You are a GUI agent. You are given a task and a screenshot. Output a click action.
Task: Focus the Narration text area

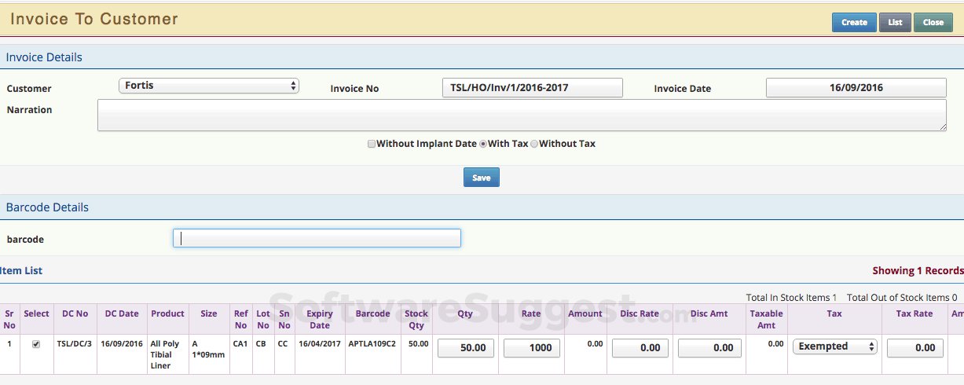[522, 115]
